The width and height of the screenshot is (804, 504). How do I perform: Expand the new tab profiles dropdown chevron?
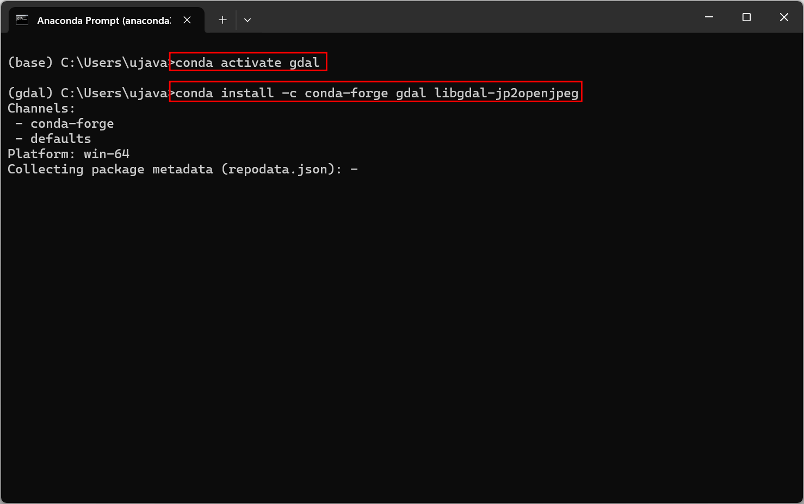coord(248,20)
